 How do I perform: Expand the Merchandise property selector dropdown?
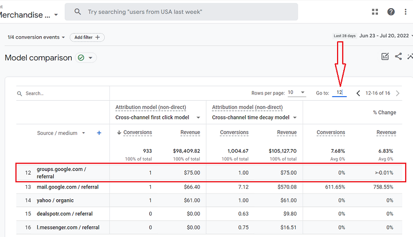56,15
